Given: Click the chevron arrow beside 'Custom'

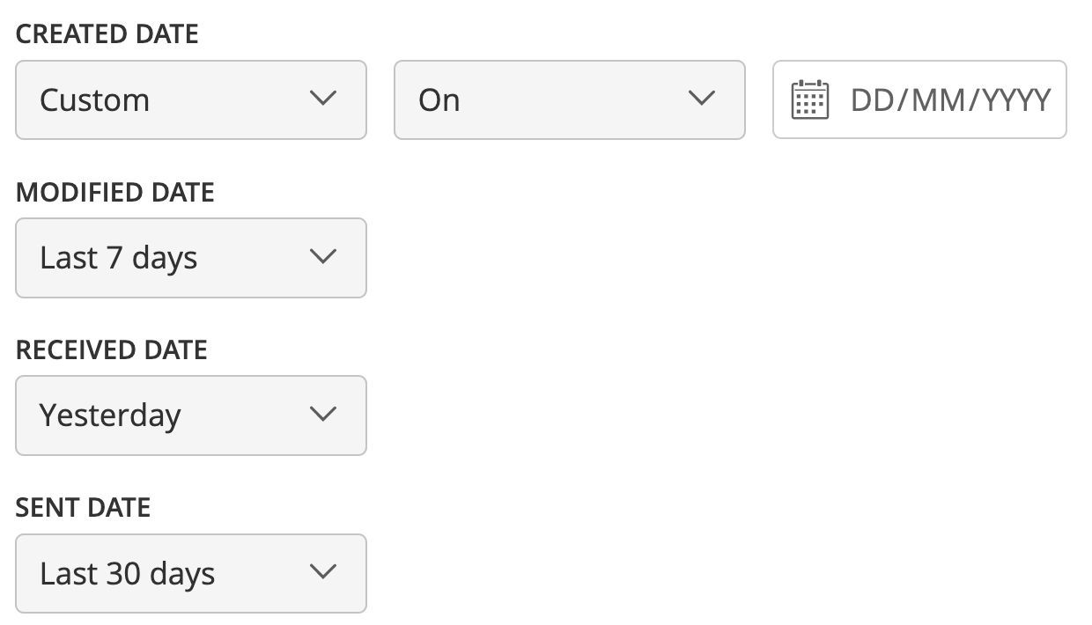Looking at the screenshot, I should [x=324, y=99].
